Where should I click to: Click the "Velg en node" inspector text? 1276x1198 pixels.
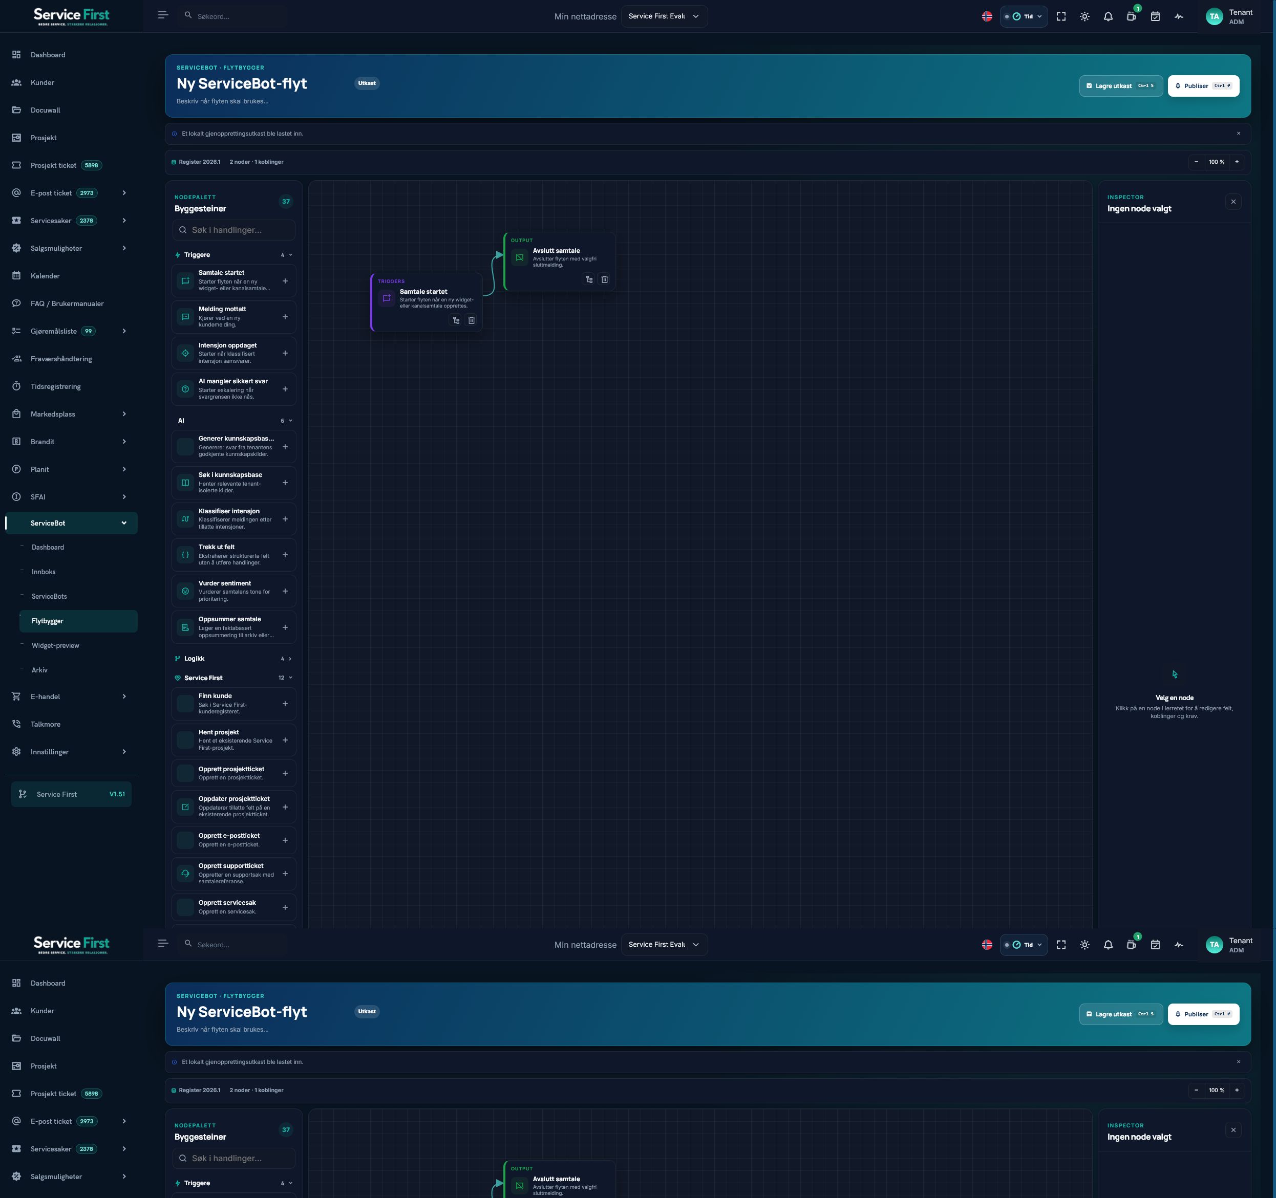1175,698
